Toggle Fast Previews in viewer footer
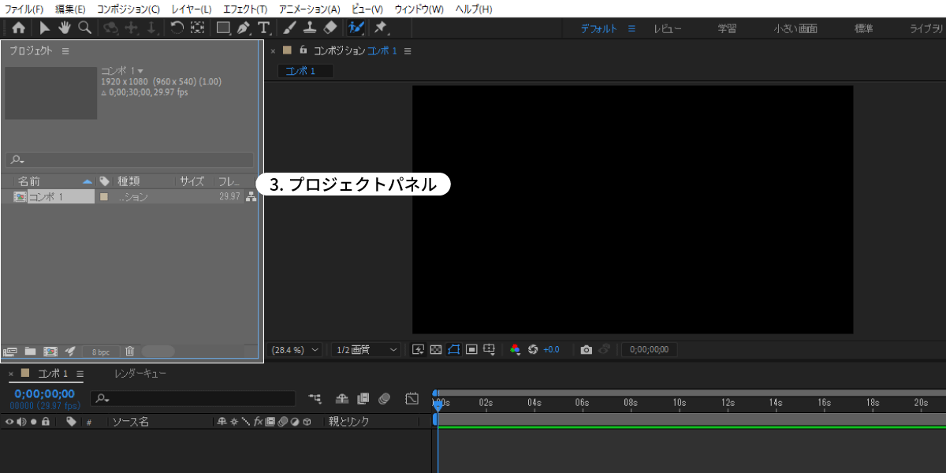The image size is (946, 473). click(419, 349)
